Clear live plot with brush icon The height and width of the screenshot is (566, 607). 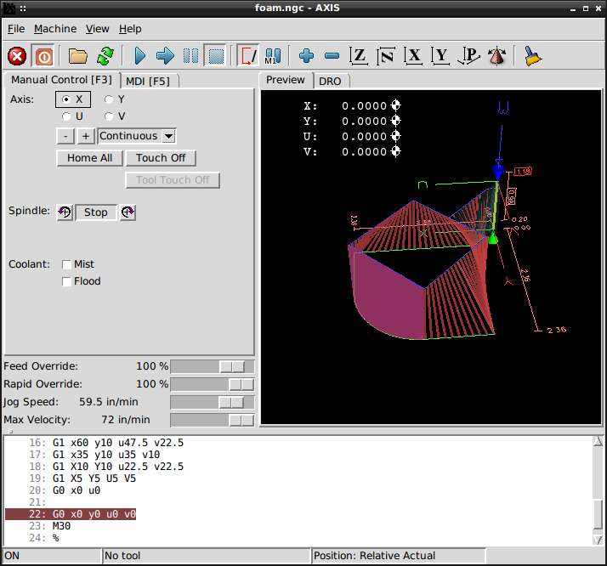532,56
